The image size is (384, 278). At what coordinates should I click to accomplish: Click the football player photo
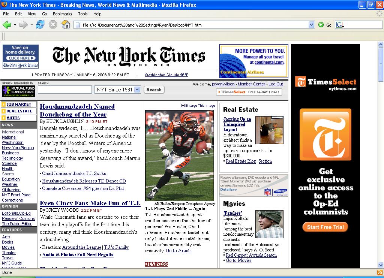[180, 155]
